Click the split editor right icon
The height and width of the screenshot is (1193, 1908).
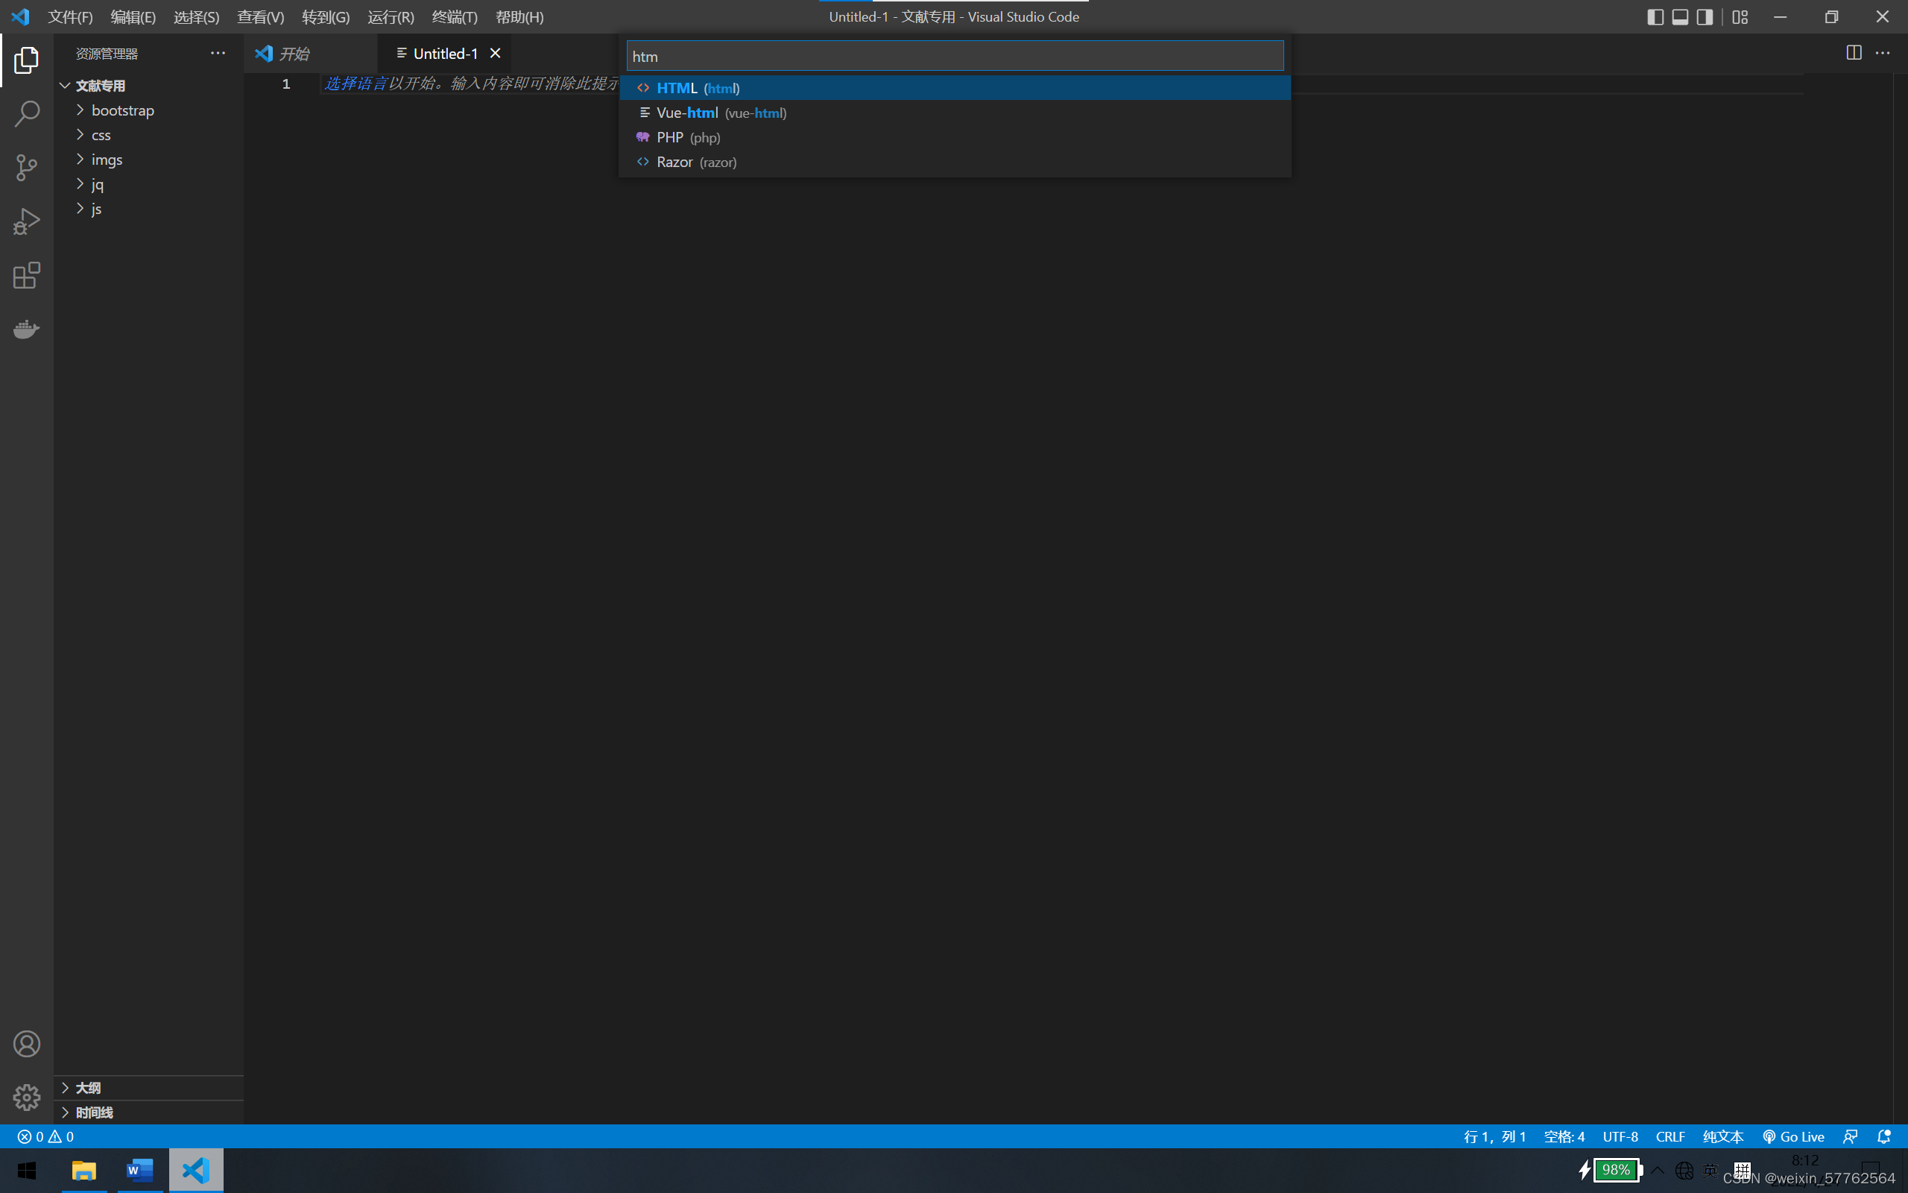pos(1854,53)
